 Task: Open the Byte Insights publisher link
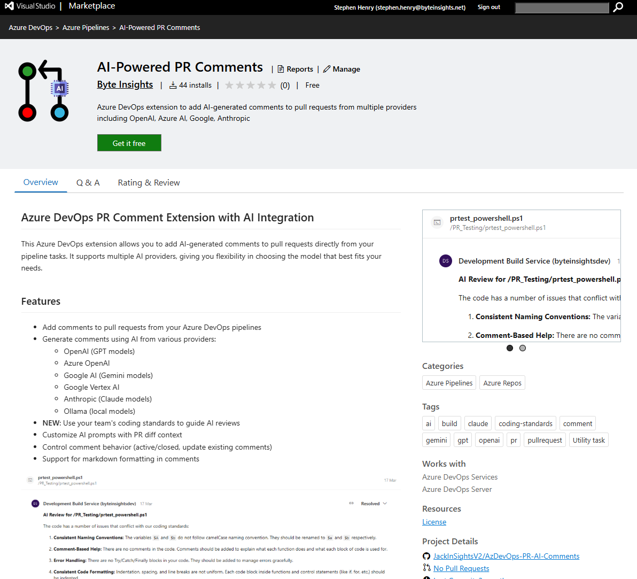(125, 84)
